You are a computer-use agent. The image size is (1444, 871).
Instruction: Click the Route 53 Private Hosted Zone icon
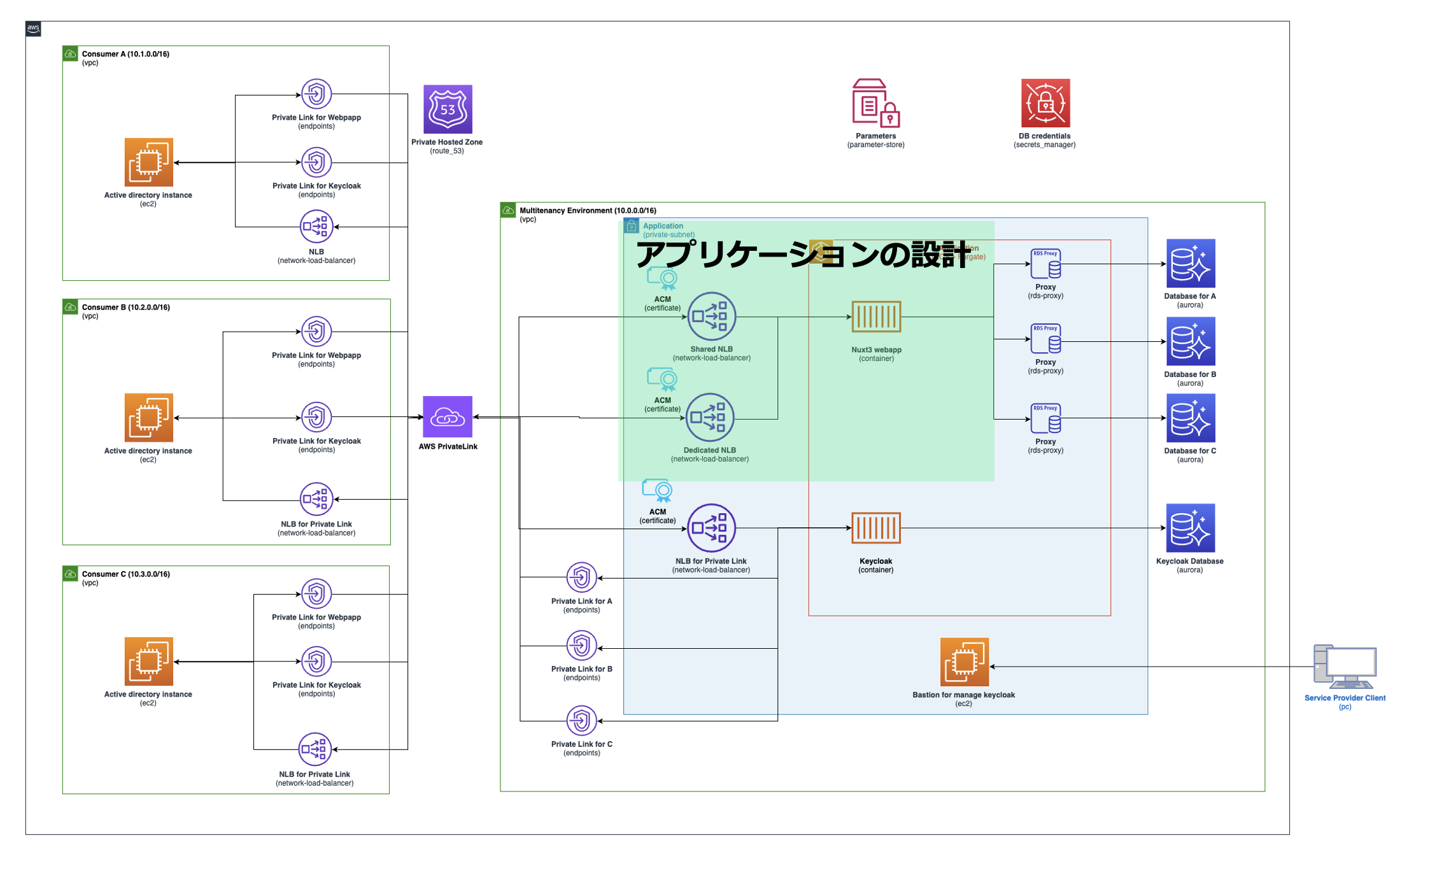point(448,109)
